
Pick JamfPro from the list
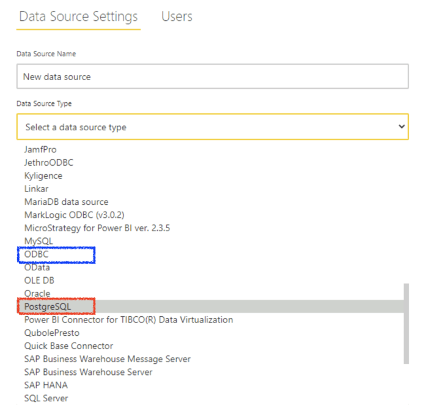click(x=40, y=149)
